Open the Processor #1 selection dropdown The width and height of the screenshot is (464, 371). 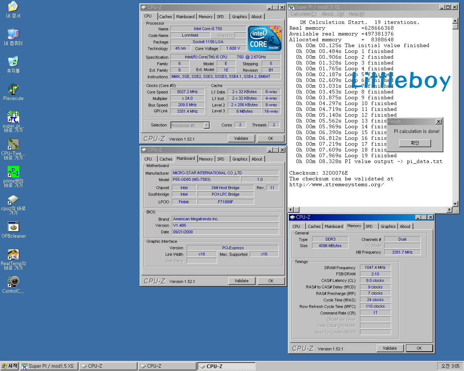pos(206,125)
